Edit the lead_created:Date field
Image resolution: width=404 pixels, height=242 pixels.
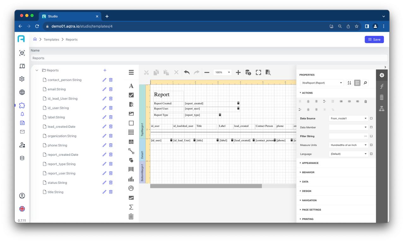click(x=104, y=127)
